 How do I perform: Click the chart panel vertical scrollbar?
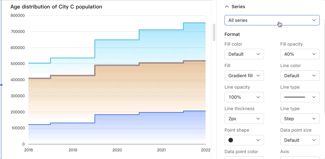214,32
